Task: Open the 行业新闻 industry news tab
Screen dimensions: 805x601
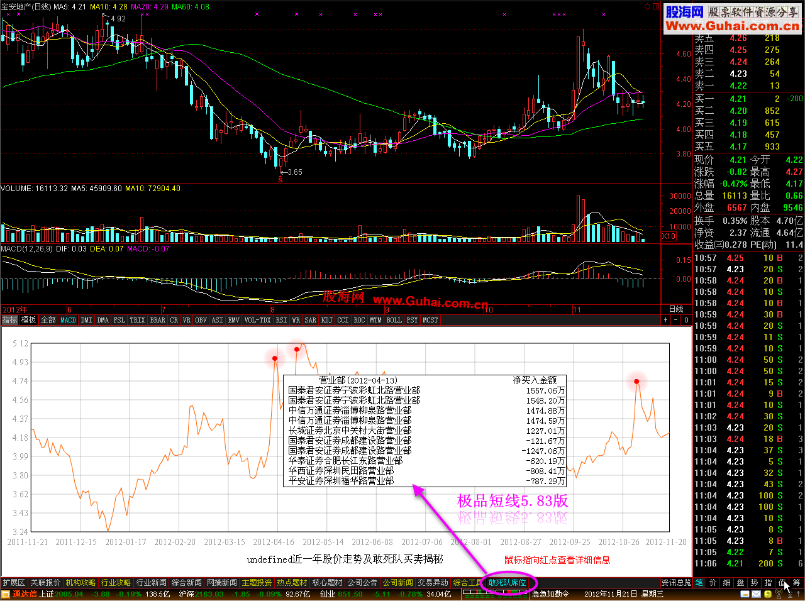Action: 152,583
